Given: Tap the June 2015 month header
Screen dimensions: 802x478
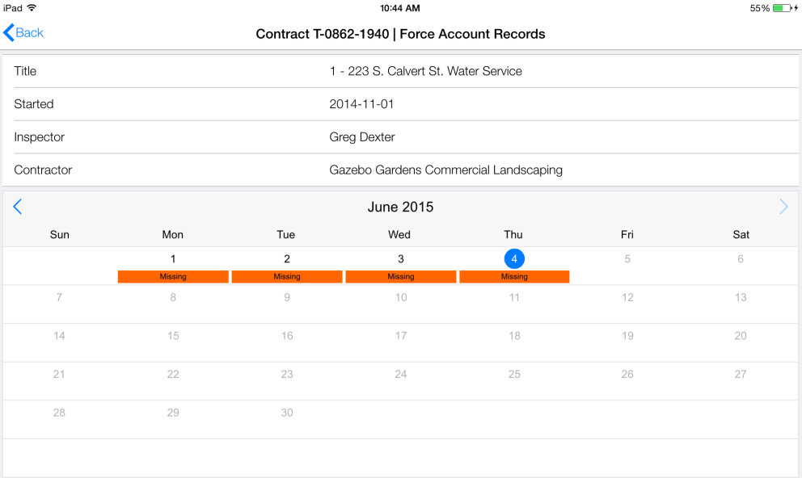Looking at the screenshot, I should tap(400, 207).
